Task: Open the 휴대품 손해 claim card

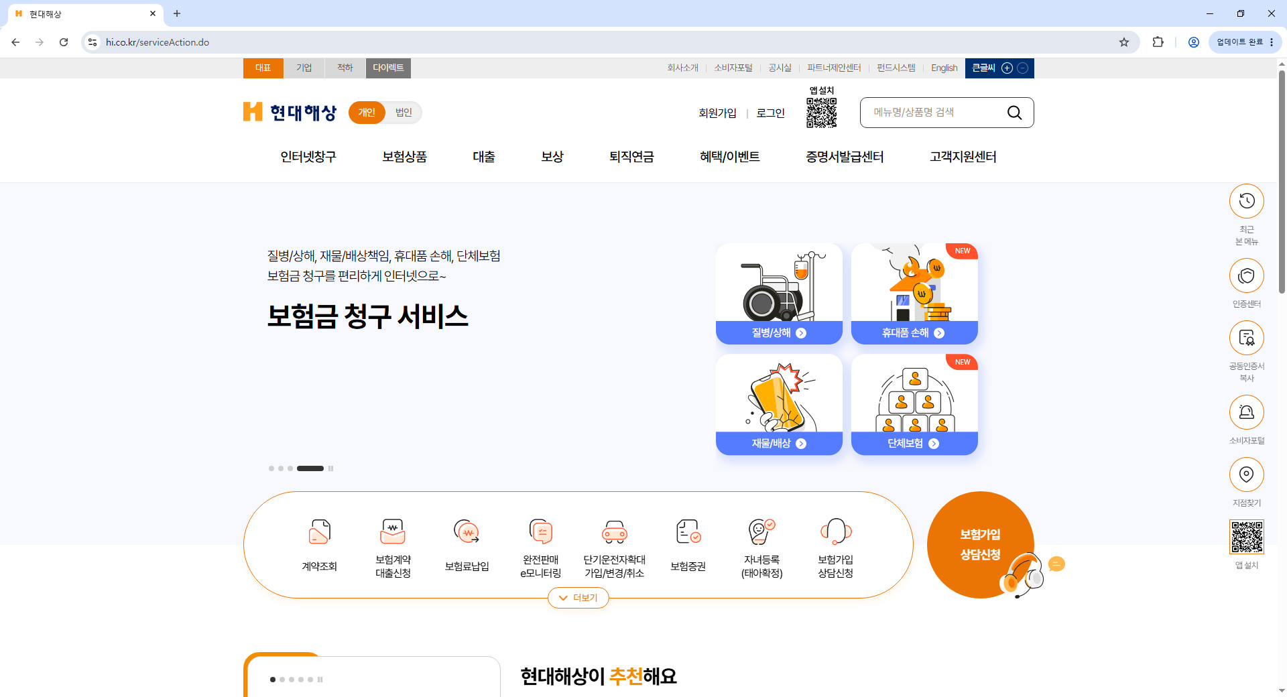Action: [x=914, y=294]
